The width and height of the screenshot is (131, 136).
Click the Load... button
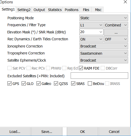click(15, 132)
